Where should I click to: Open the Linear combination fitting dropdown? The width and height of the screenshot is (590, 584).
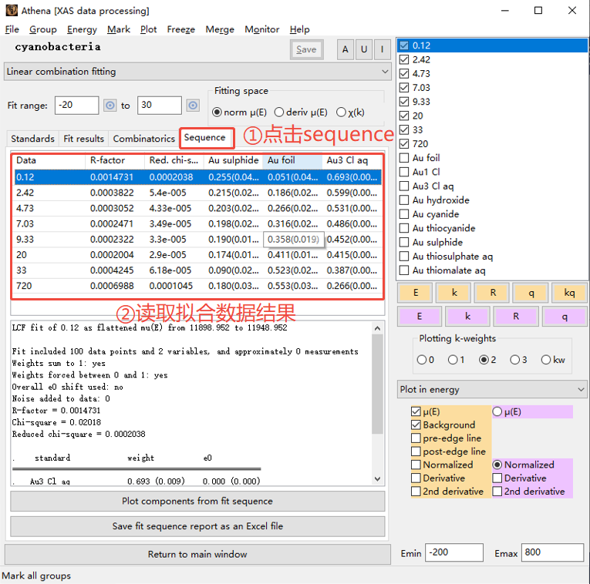(x=197, y=72)
